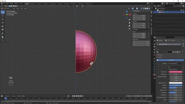Select the Rotate tool
The width and height of the screenshot is (185, 104).
(x=3, y=23)
